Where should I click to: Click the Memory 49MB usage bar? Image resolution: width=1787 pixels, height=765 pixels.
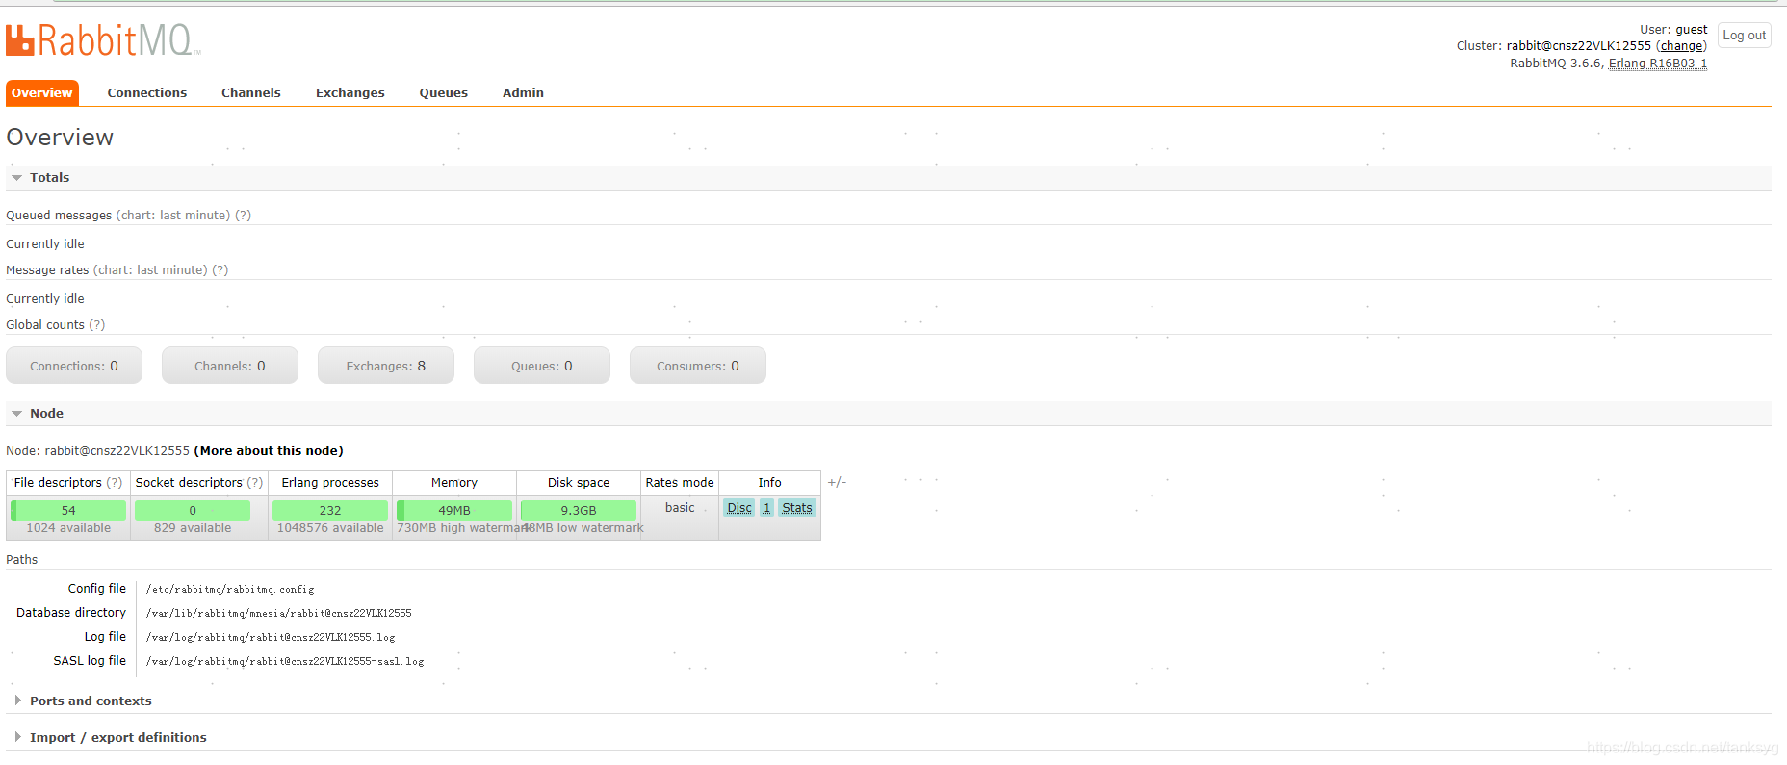click(454, 510)
